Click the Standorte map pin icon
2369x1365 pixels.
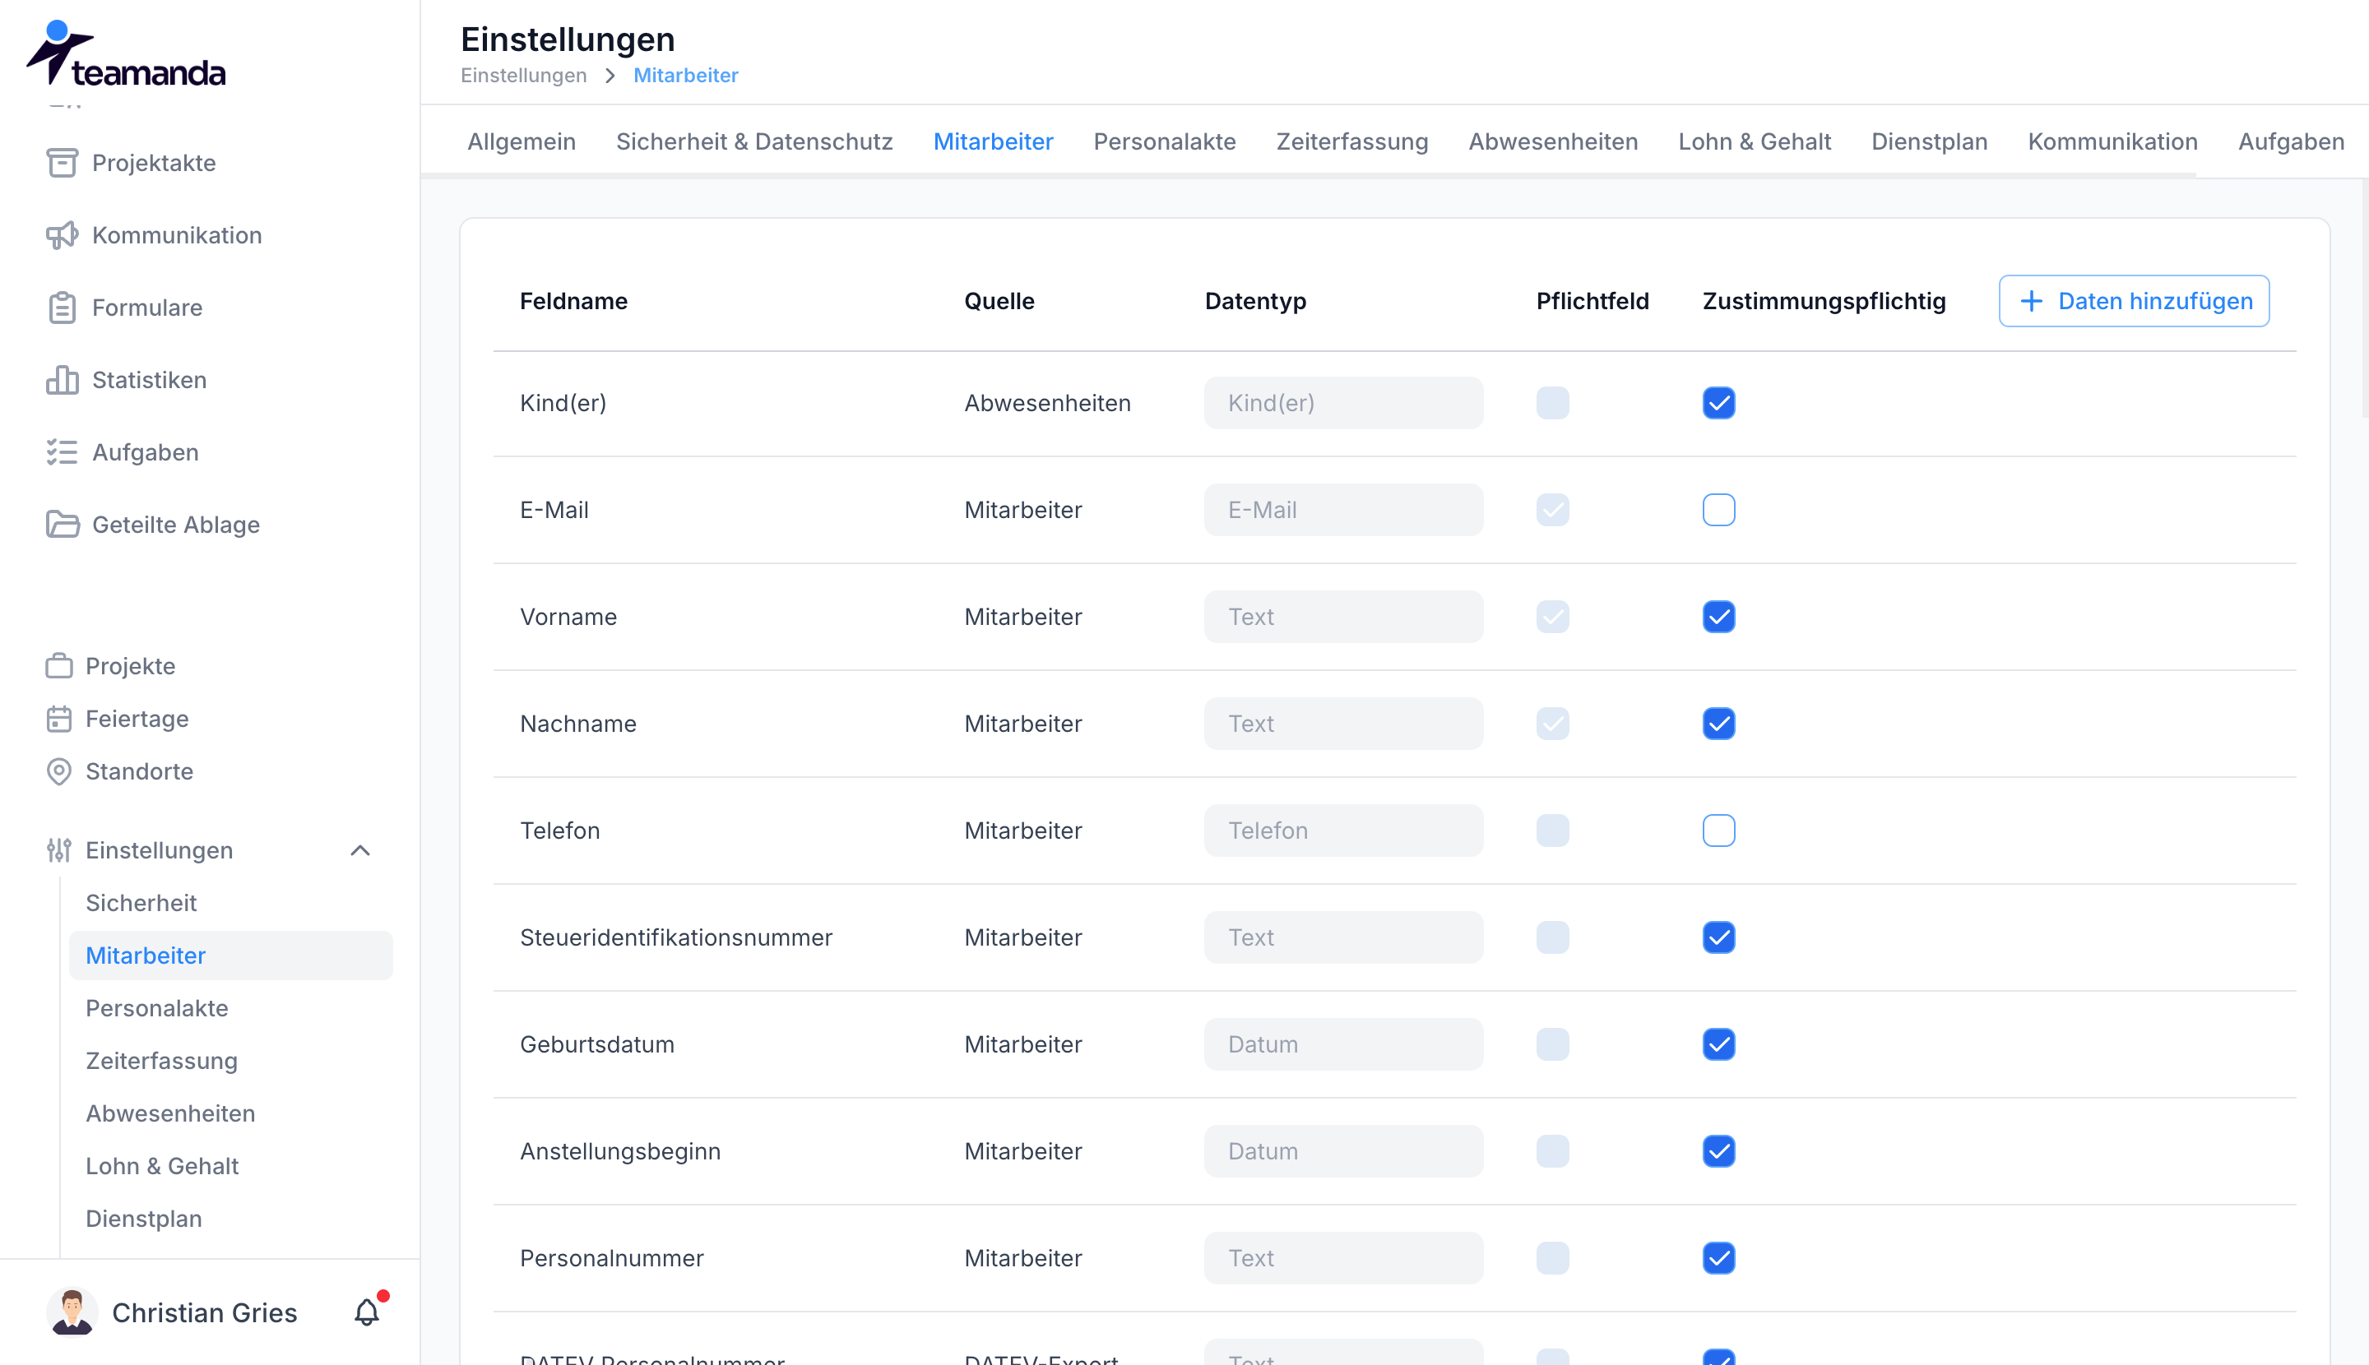coord(59,770)
